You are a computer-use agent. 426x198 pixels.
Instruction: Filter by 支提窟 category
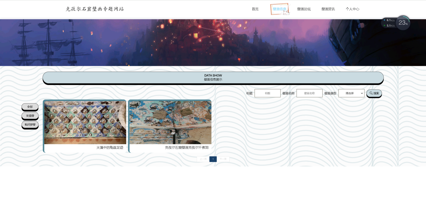coord(30,115)
